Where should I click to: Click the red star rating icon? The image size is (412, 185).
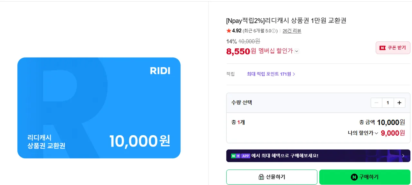(229, 31)
